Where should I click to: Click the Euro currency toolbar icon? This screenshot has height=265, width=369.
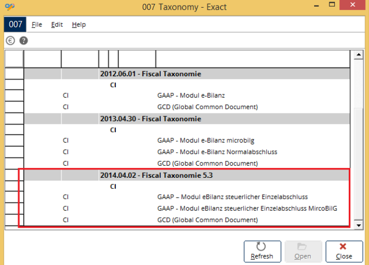(x=10, y=41)
